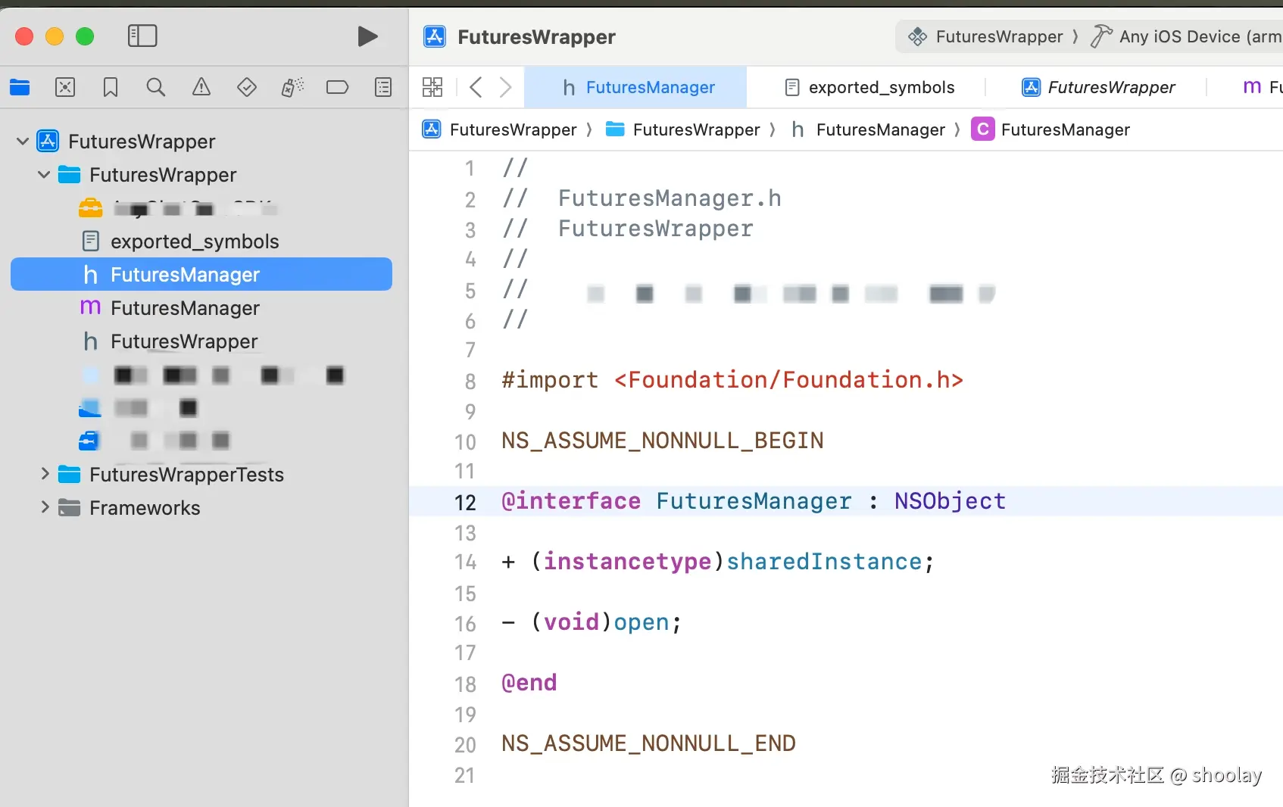Screen dimensions: 1283x807
Task: Switch to the italic FuturesWrapper project tab
Action: click(1098, 87)
